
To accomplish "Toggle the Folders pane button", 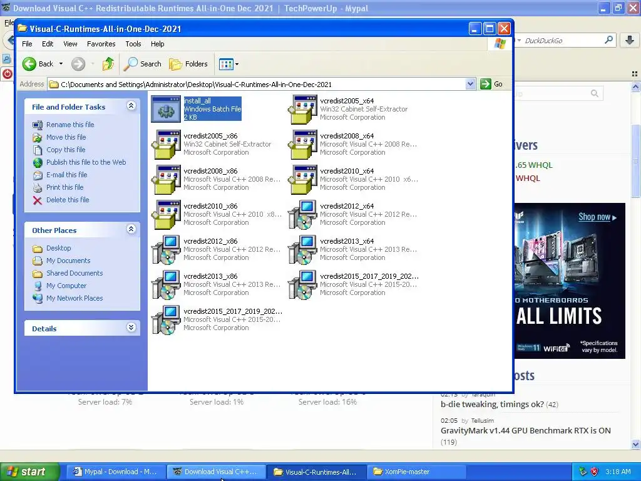I will 188,64.
